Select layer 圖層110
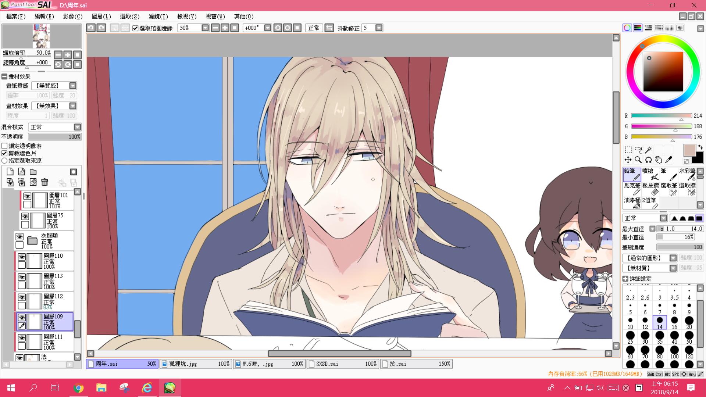The image size is (706, 397). click(x=44, y=261)
